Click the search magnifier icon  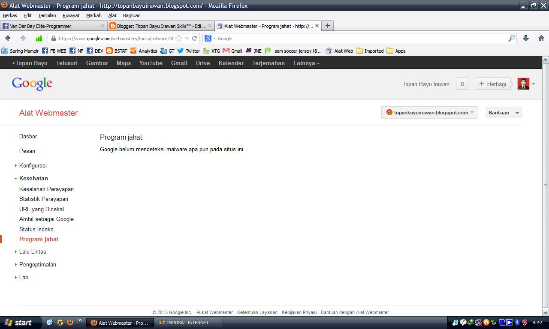[511, 38]
